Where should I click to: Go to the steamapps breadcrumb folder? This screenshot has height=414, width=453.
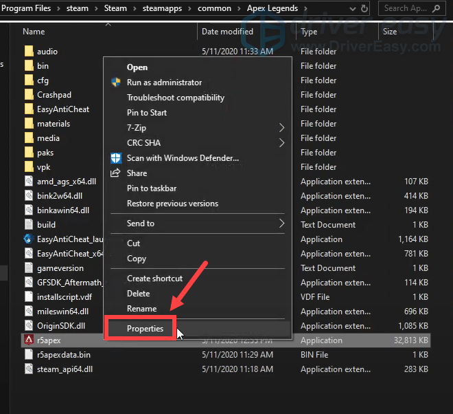(x=162, y=8)
